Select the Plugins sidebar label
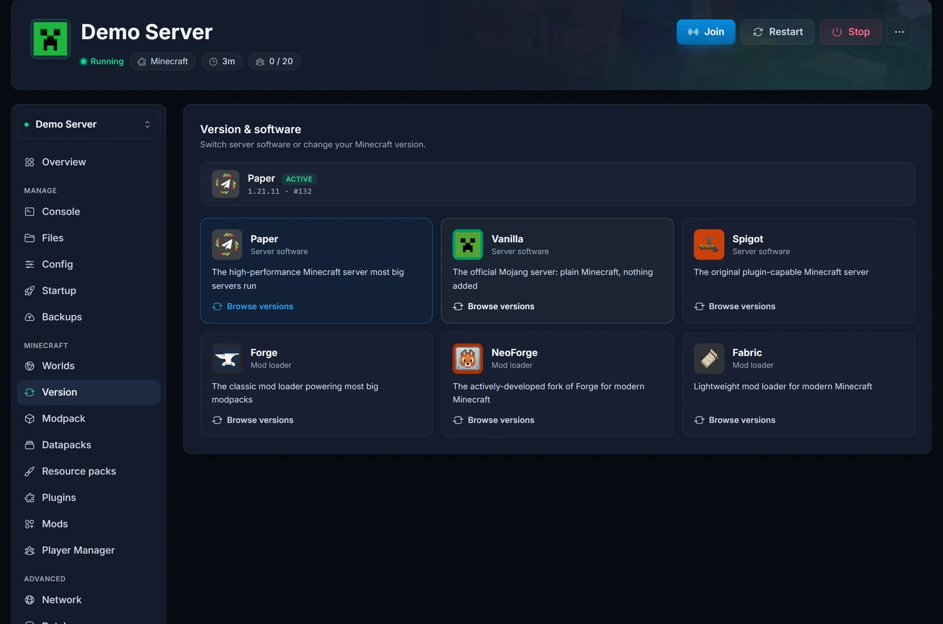Viewport: 943px width, 624px height. (59, 498)
